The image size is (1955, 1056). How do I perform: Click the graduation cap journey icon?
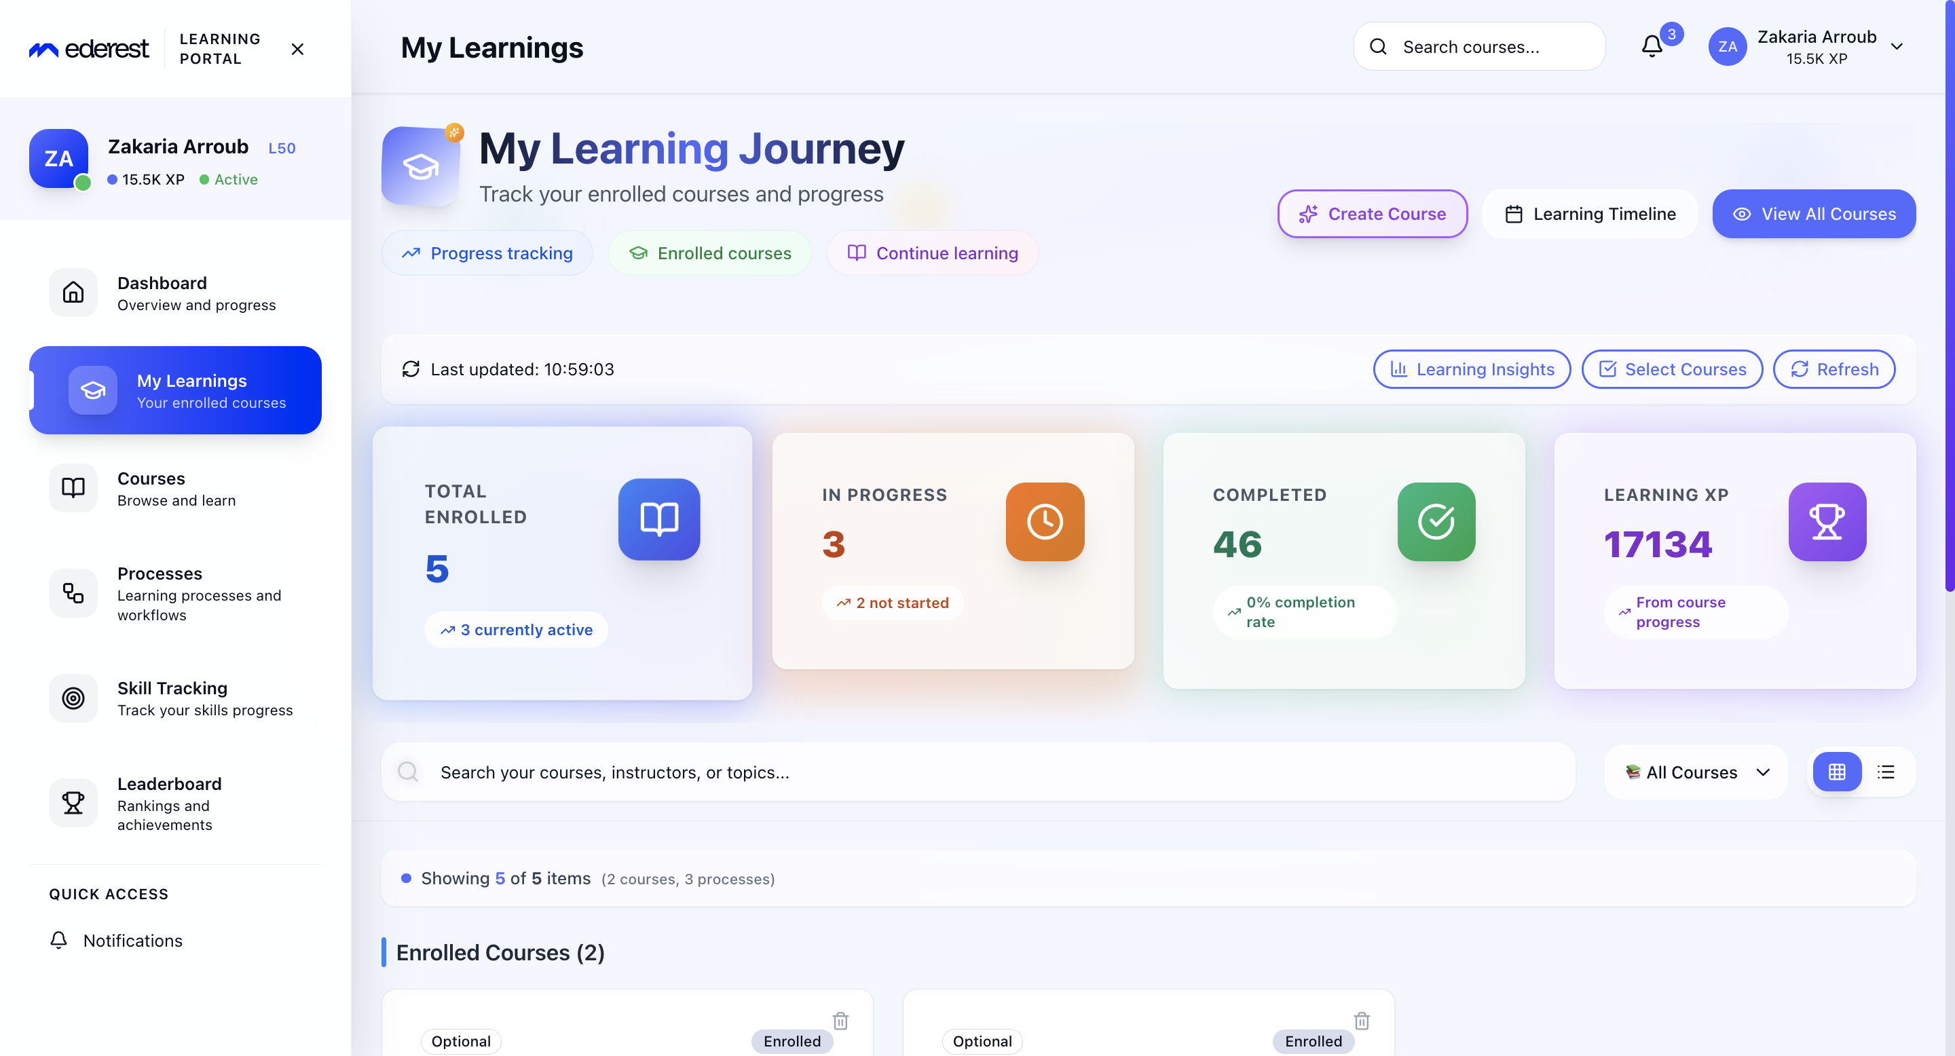point(420,166)
